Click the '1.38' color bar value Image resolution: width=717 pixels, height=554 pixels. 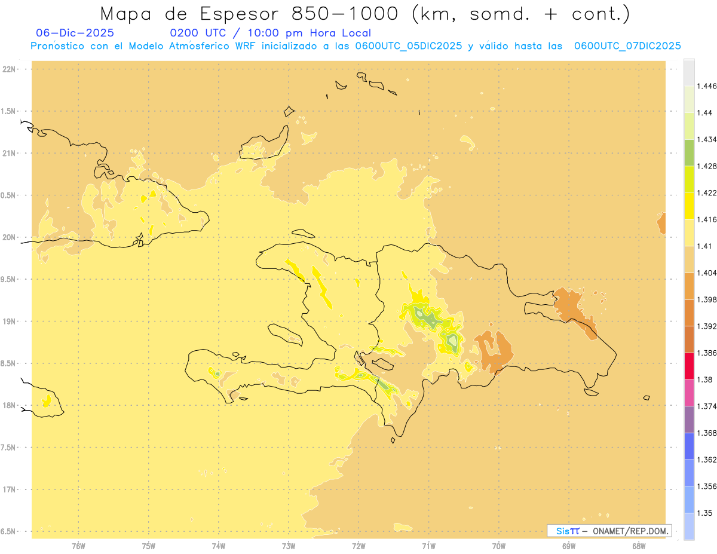(x=706, y=379)
